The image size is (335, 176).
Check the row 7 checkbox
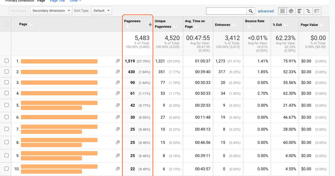[6, 129]
